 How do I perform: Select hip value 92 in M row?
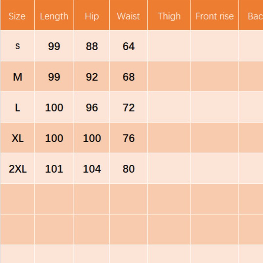pos(92,77)
